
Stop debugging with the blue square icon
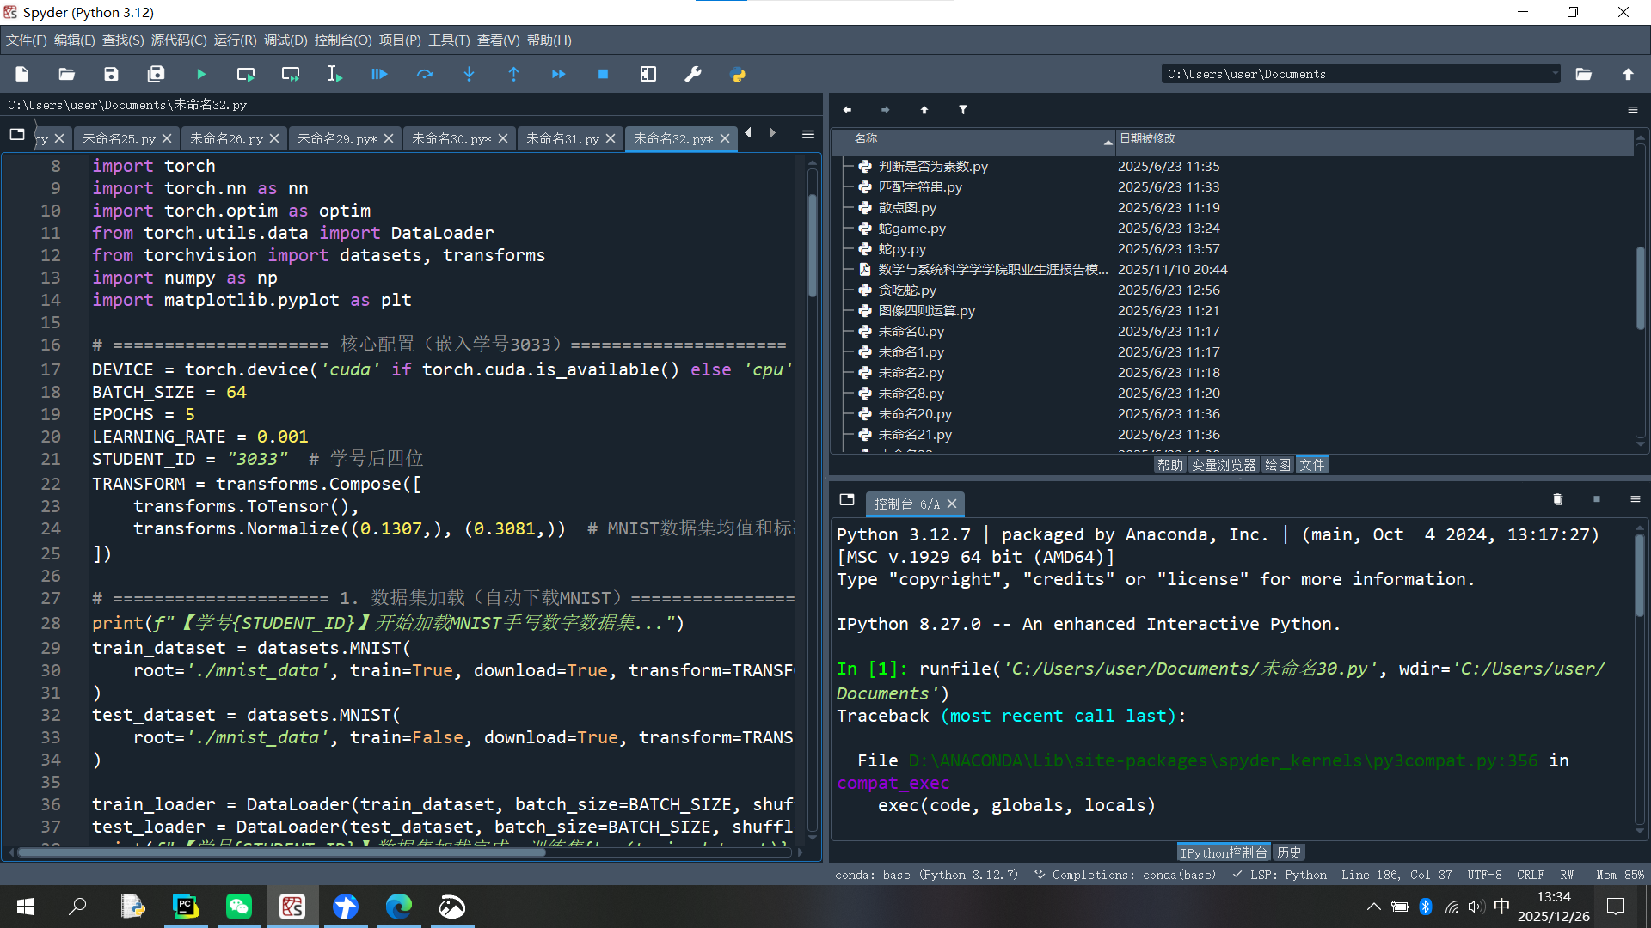coord(603,75)
